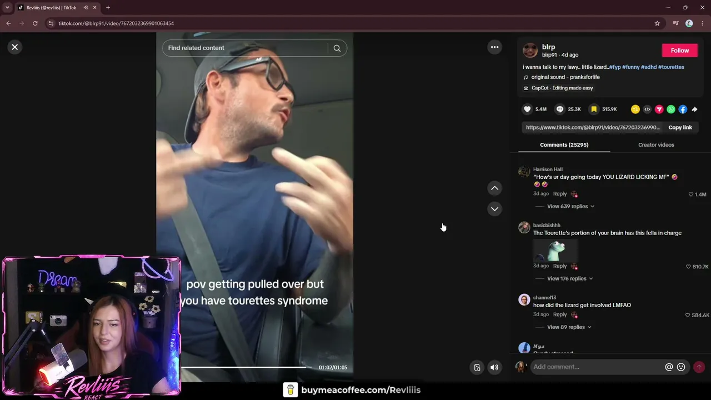Reload the page in the browser
The height and width of the screenshot is (400, 711).
(x=35, y=23)
